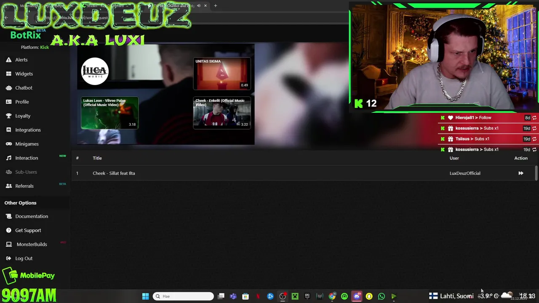Screen dimensions: 539x303
Task: Open the Sub-Users menu item
Action: coord(26,172)
